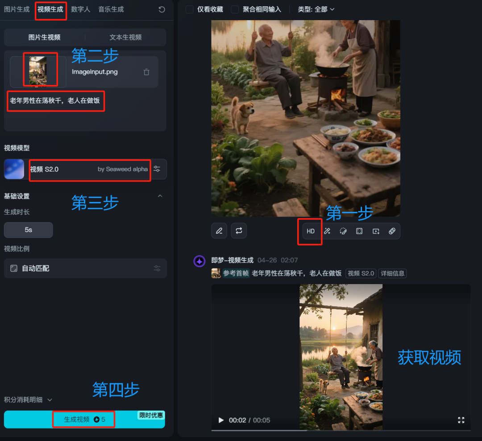Screen dimensions: 482x441
Task: Switch to the 数字人 tab
Action: 80,9
